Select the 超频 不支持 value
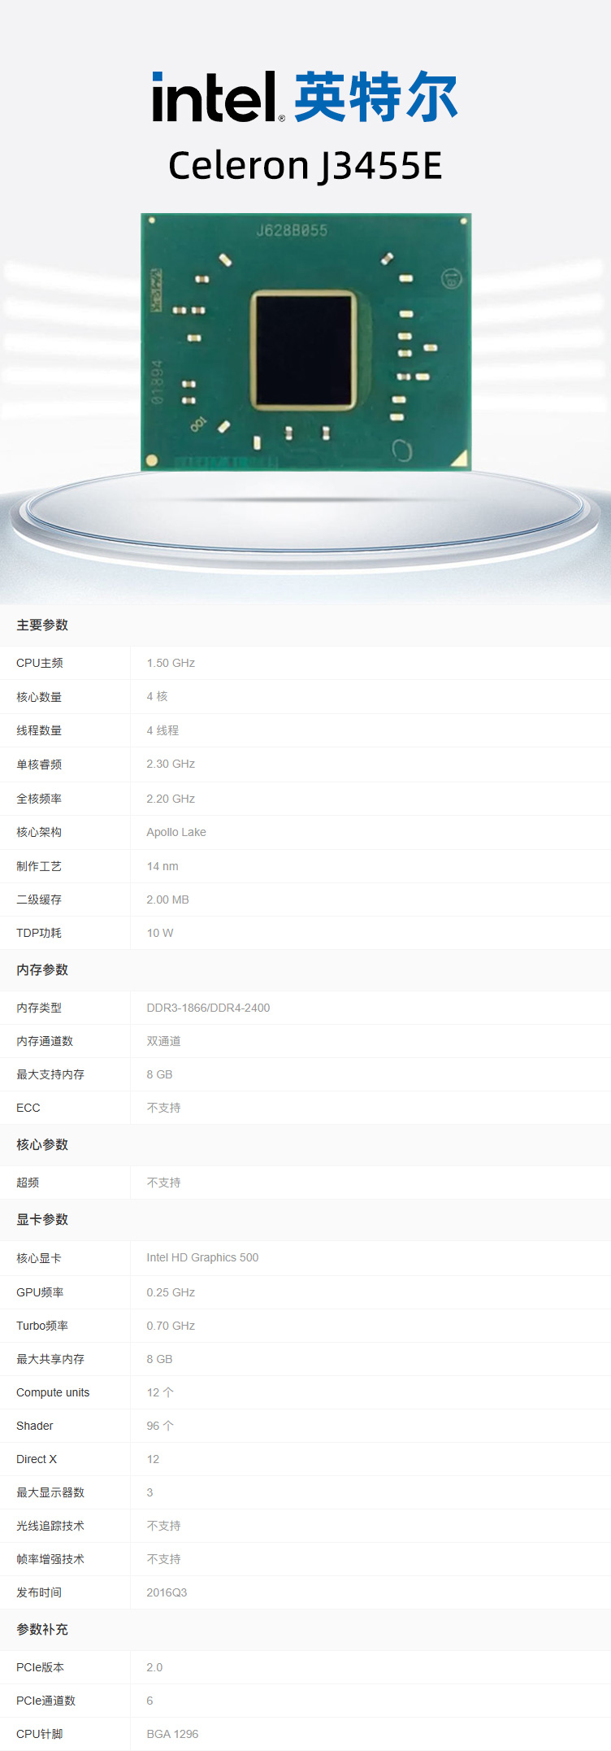The height and width of the screenshot is (1751, 611). [163, 1183]
